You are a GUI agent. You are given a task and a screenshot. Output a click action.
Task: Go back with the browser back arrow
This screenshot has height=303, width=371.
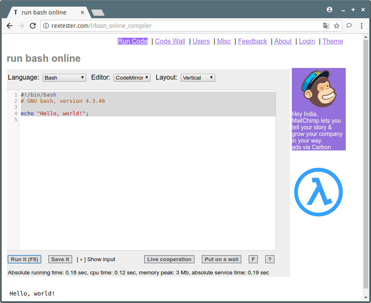point(10,26)
